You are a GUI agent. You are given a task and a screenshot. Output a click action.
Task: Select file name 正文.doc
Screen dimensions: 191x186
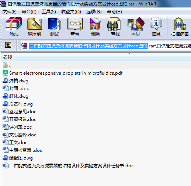pyautogui.click(x=18, y=143)
